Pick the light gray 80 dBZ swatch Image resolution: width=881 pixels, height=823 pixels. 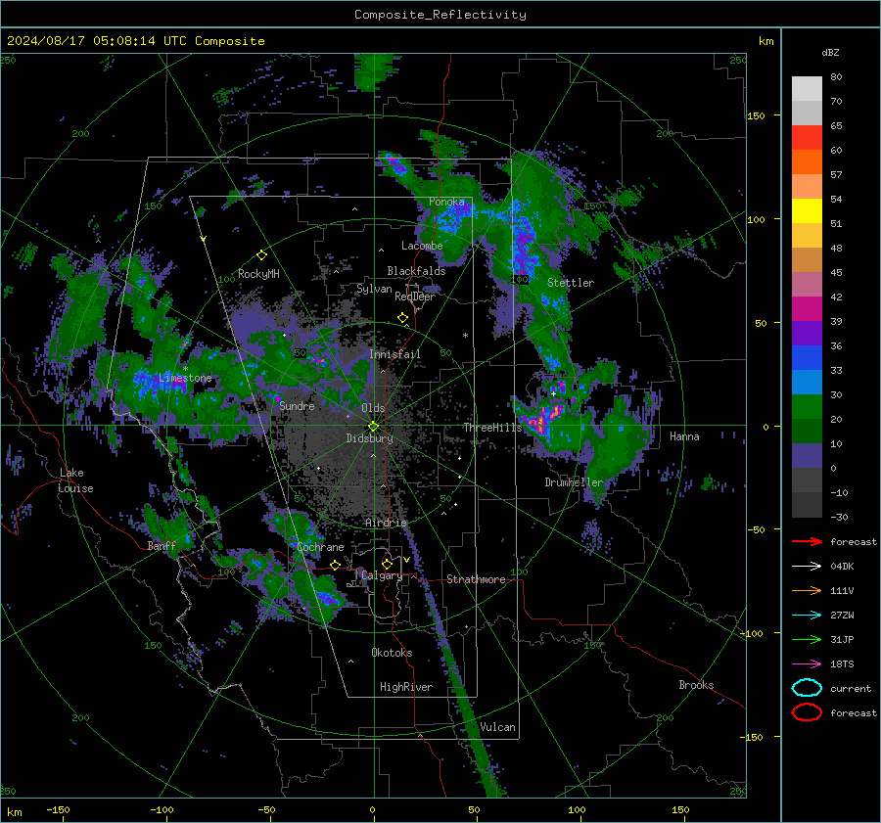tap(807, 88)
